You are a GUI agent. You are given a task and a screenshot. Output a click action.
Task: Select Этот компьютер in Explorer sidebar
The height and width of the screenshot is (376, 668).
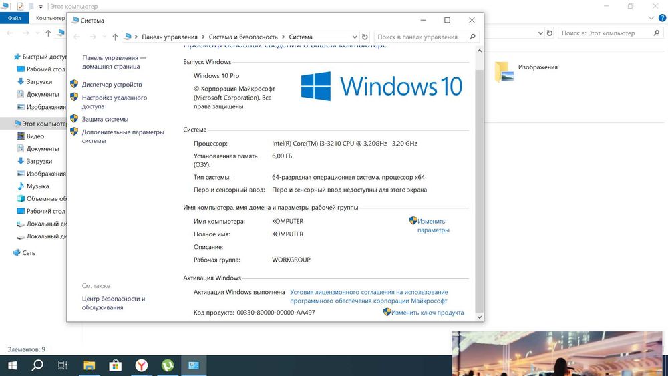40,124
